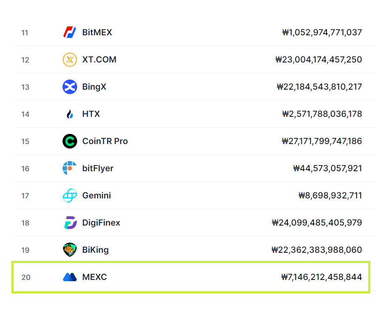Select CoinTR Pro volume ₩27,171,799,747,186
The image size is (376, 312).
(x=322, y=141)
